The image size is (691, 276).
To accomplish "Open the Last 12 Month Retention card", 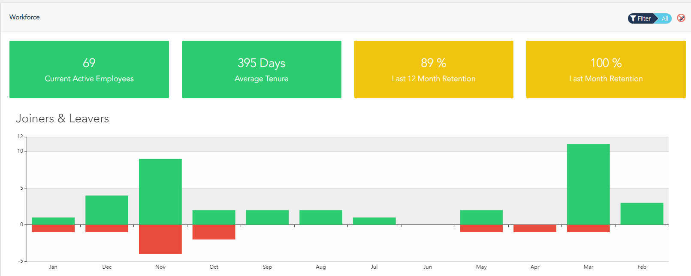I will point(434,70).
